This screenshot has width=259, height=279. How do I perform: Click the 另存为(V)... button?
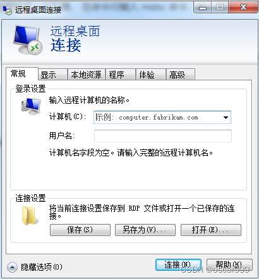click(145, 230)
